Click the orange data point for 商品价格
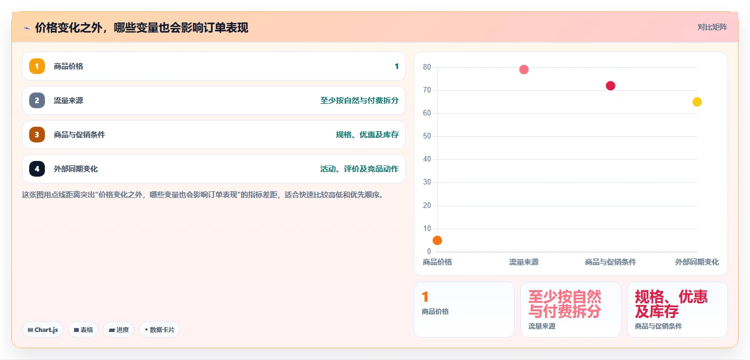 point(437,241)
